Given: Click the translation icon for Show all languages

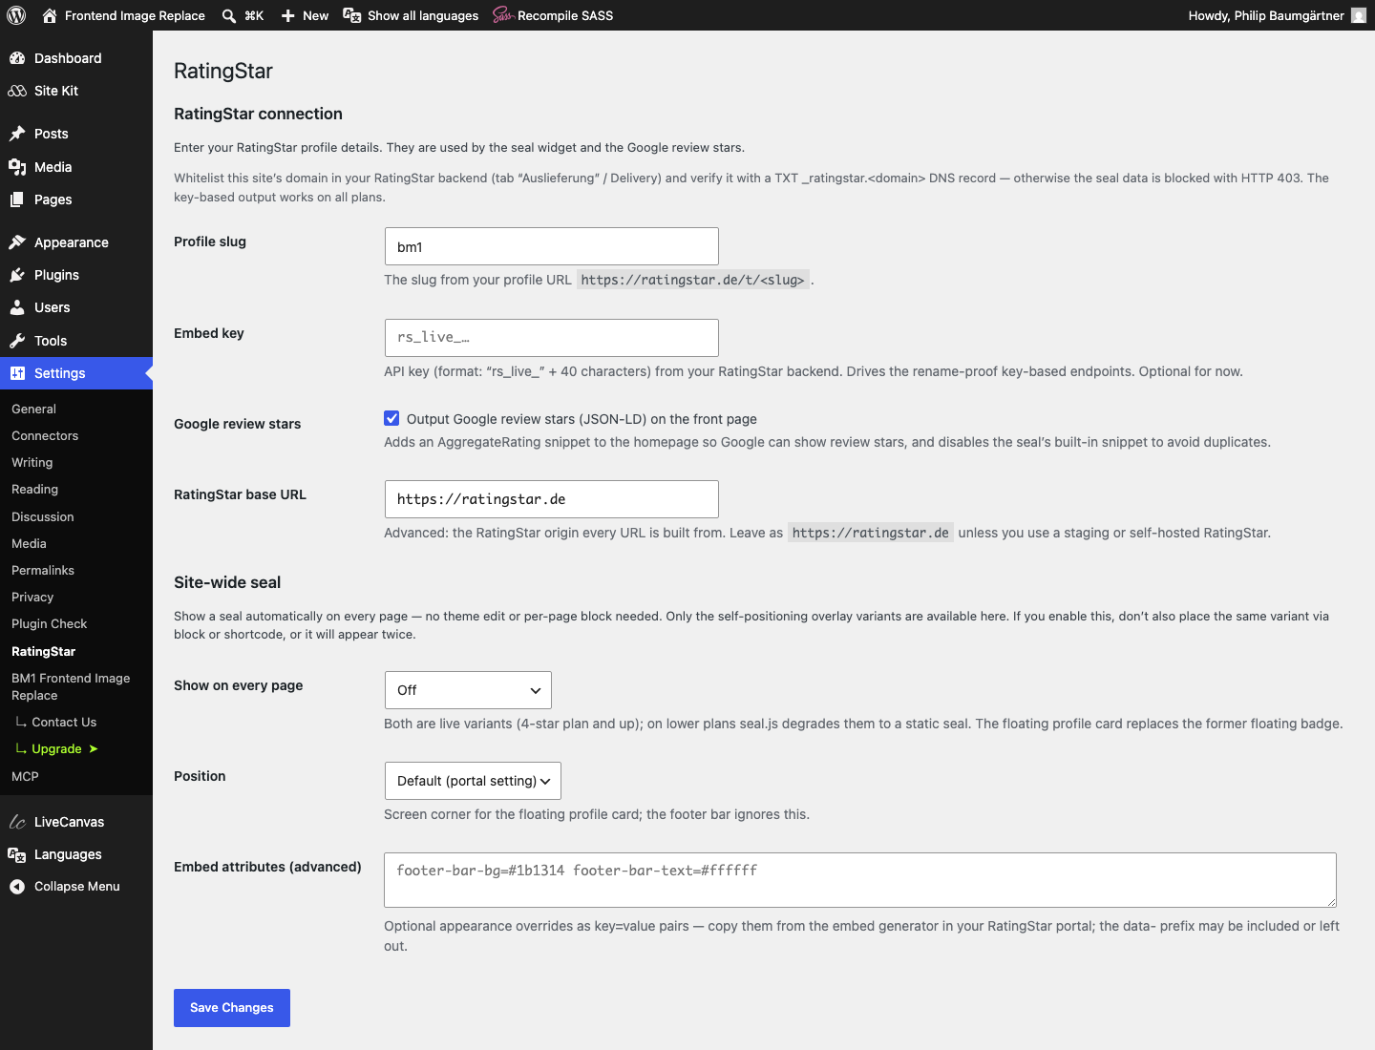Looking at the screenshot, I should pos(352,15).
